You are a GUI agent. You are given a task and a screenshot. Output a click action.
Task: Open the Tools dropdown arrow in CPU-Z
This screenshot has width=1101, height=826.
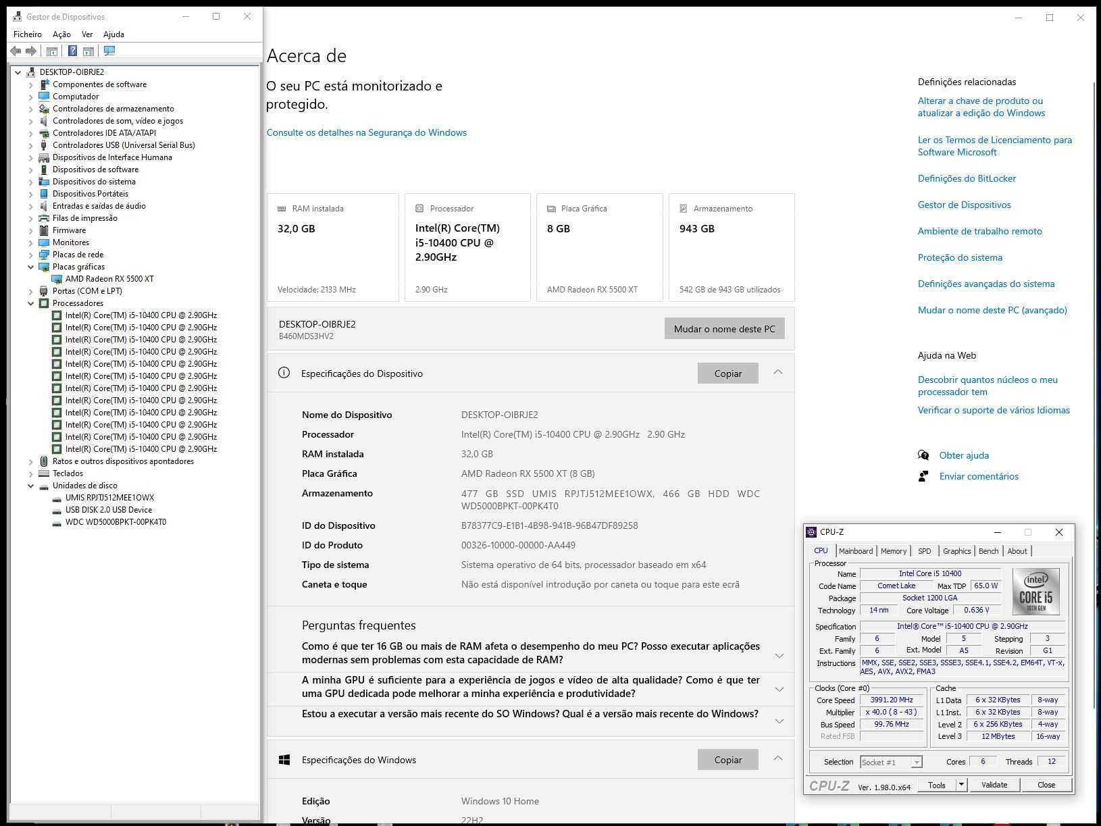961,785
